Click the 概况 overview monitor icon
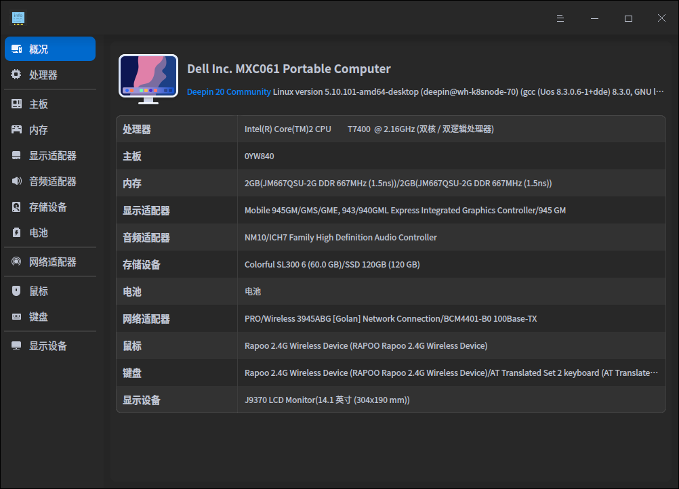 [16, 48]
